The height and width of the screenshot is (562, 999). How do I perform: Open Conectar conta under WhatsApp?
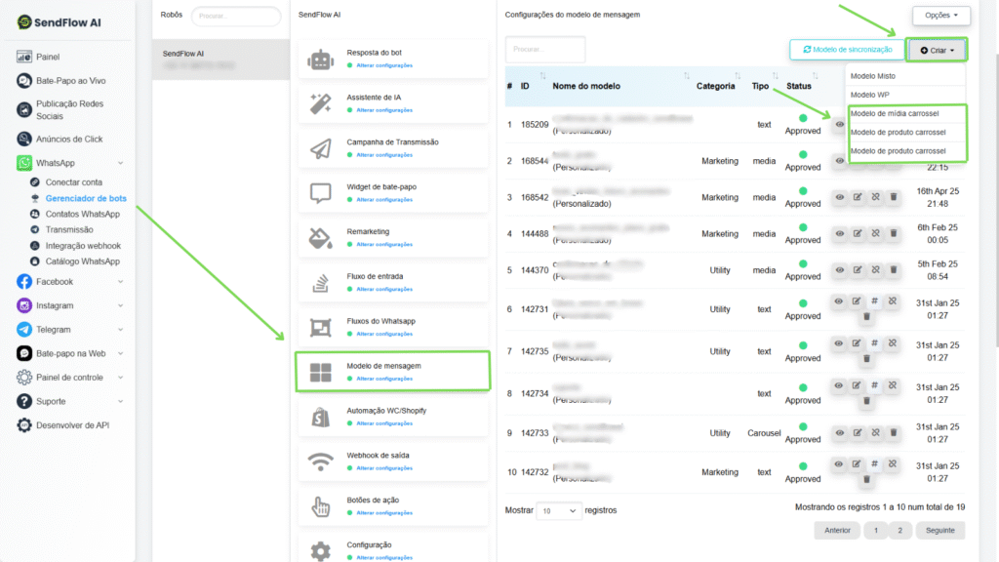(73, 182)
